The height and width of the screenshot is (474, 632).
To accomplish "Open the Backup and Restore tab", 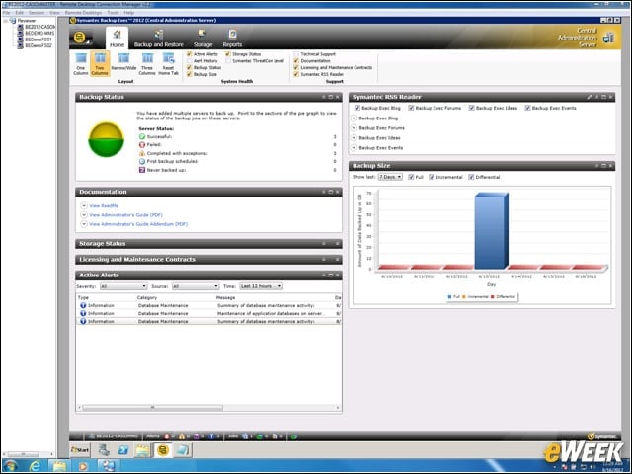I will tap(158, 39).
